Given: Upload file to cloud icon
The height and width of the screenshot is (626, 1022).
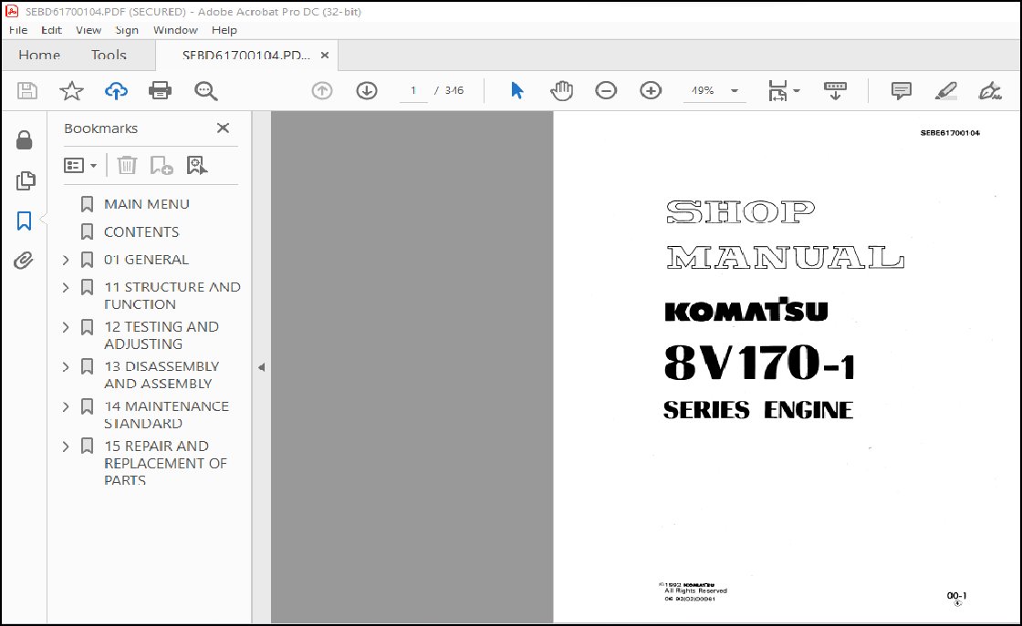Looking at the screenshot, I should tap(116, 90).
